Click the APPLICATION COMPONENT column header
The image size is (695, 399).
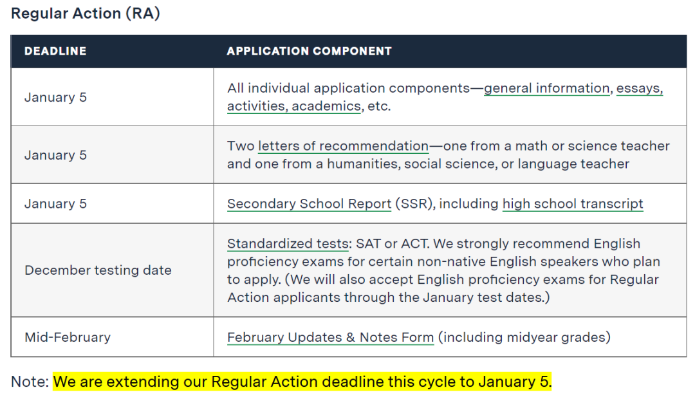(x=309, y=51)
